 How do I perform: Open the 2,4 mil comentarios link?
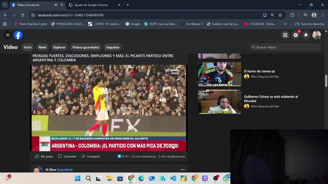(x=143, y=156)
